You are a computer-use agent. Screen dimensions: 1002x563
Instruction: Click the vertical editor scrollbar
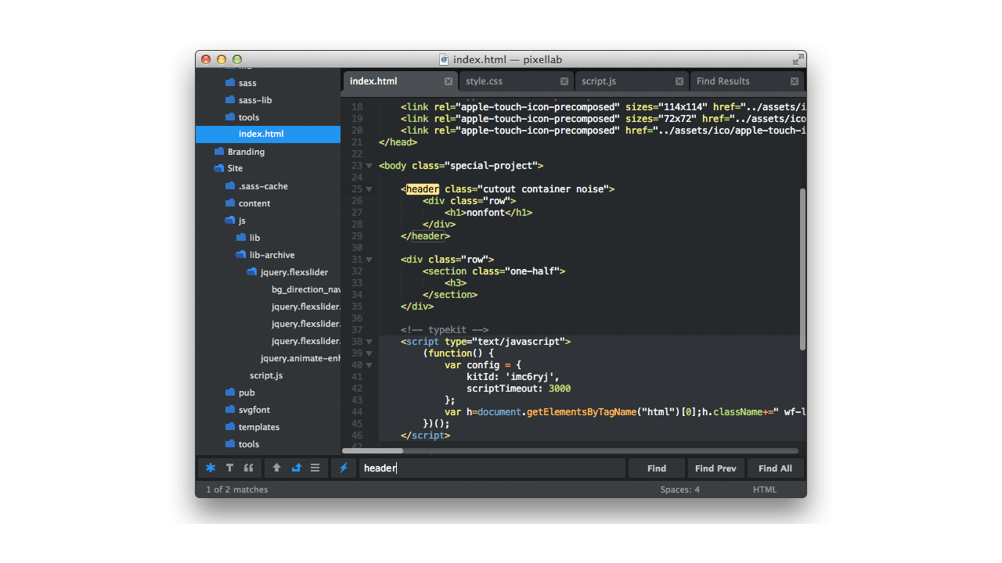[802, 269]
